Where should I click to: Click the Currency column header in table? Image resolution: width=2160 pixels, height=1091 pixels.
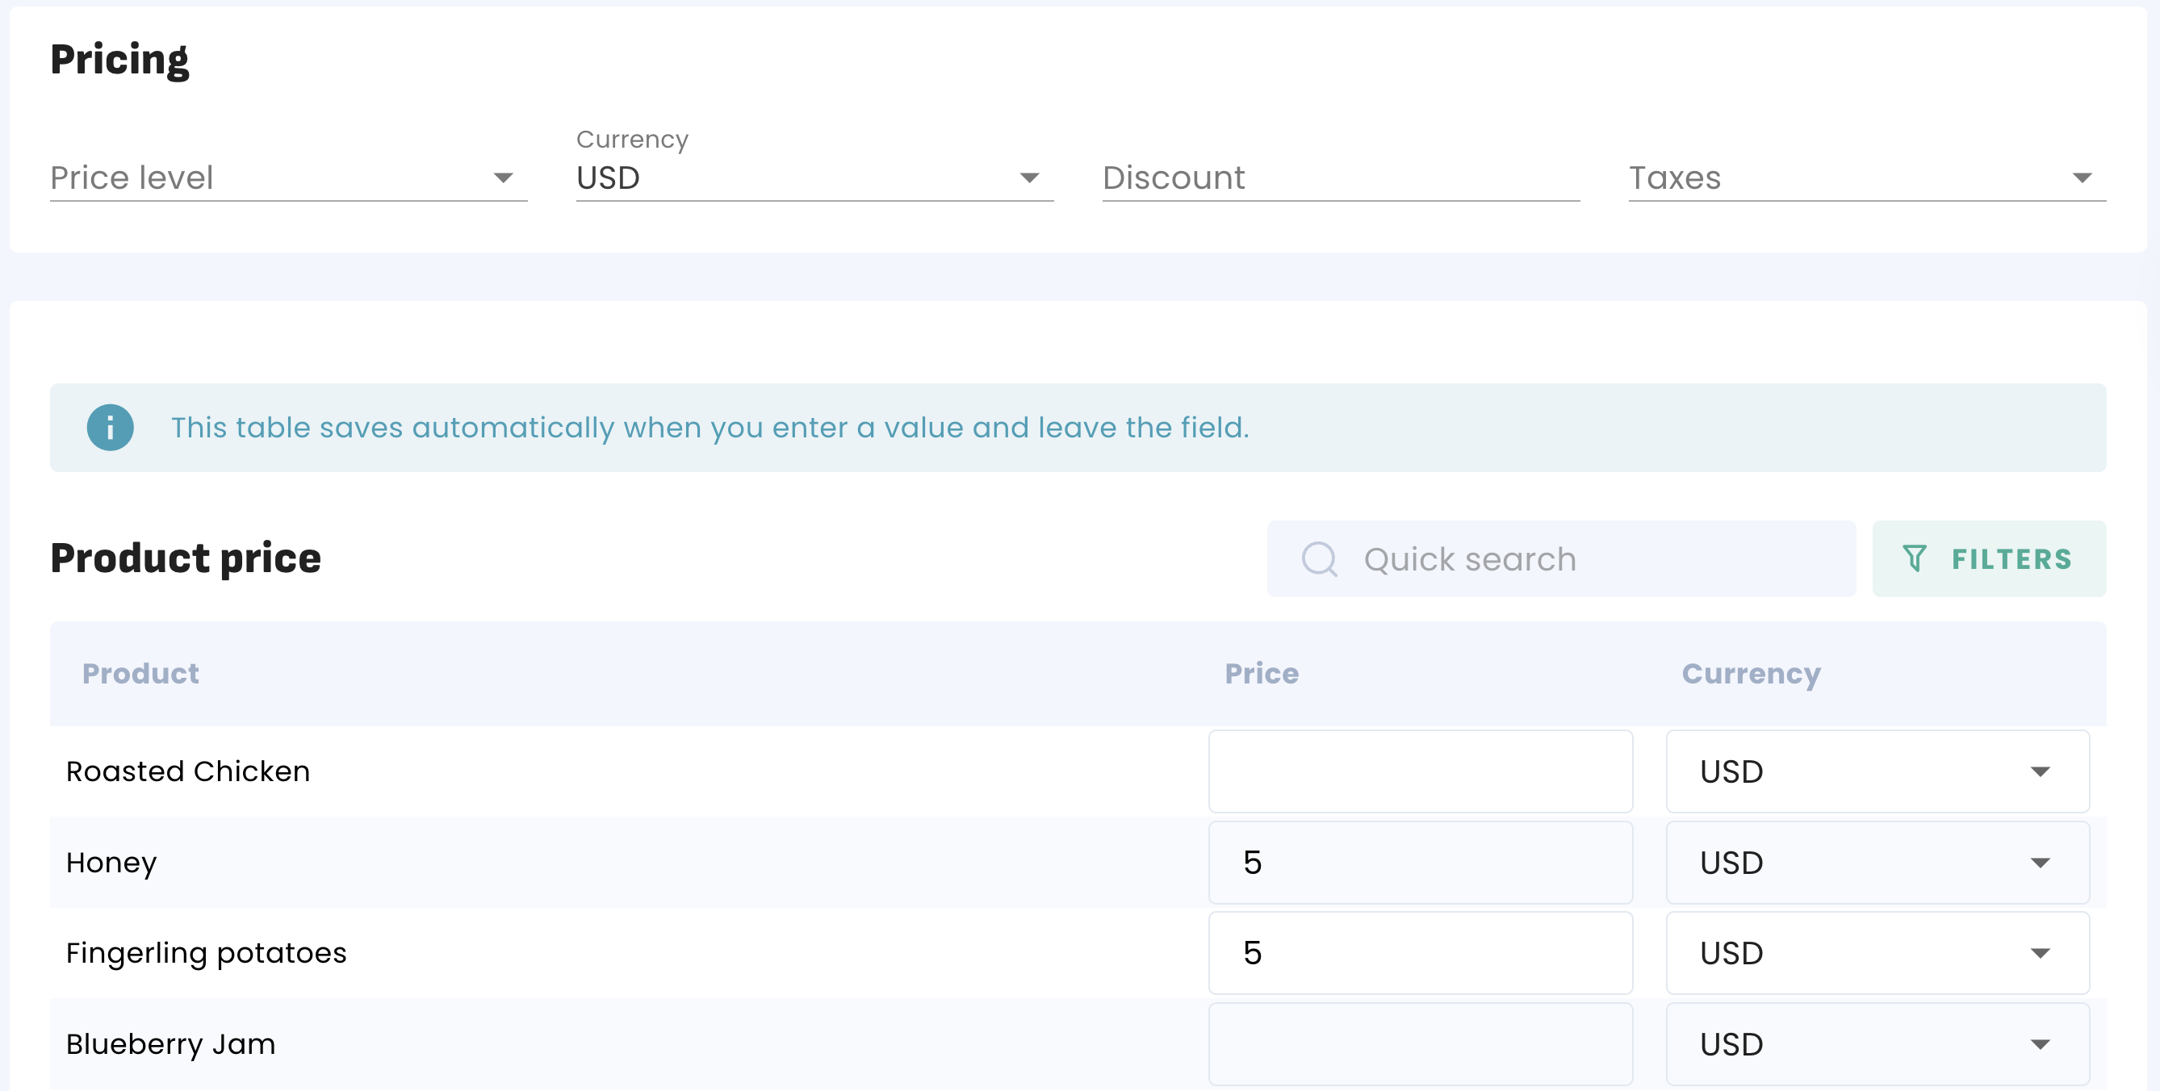(1751, 673)
